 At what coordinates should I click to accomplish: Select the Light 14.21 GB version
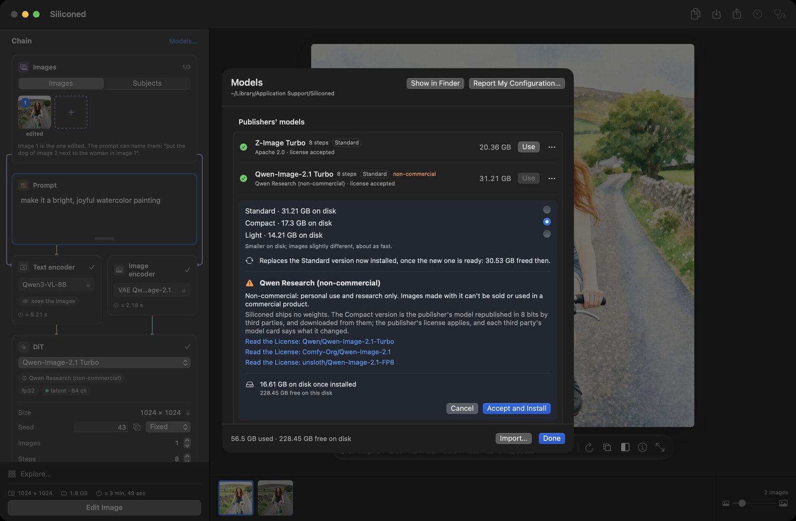547,234
